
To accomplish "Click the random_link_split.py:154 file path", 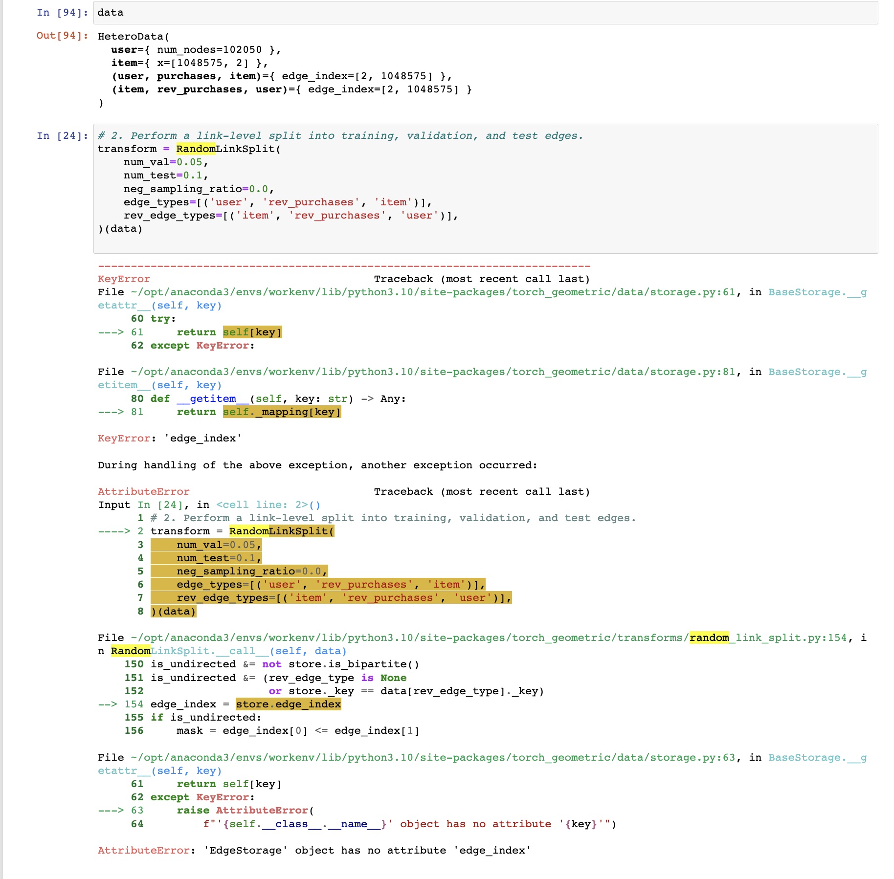I will [489, 637].
